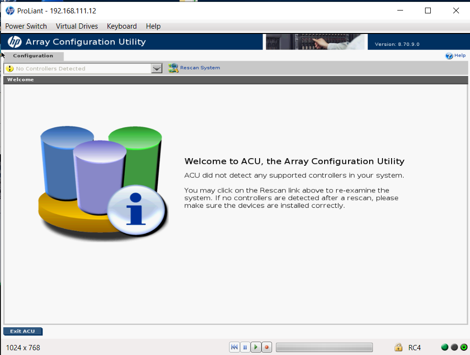This screenshot has width=470, height=355.
Task: Click the HP logo in the ACU header
Action: (15, 42)
